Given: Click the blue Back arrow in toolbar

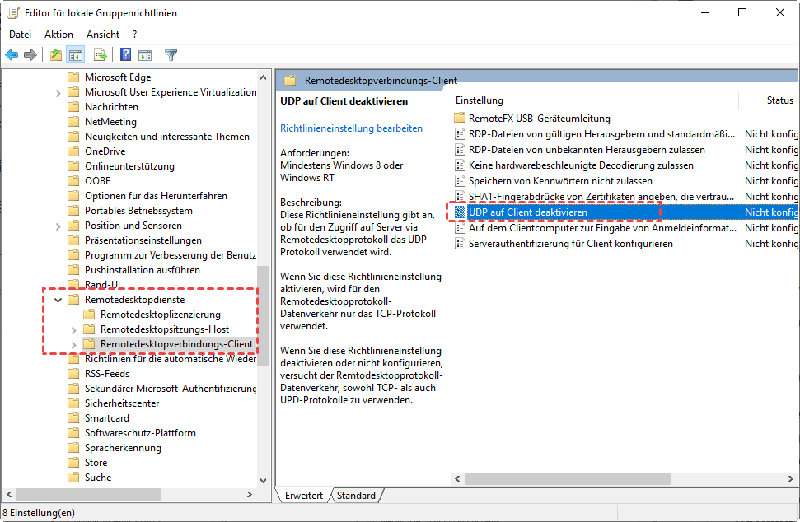Looking at the screenshot, I should pyautogui.click(x=12, y=55).
